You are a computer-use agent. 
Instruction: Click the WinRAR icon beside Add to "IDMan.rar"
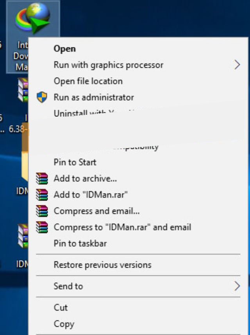42,195
